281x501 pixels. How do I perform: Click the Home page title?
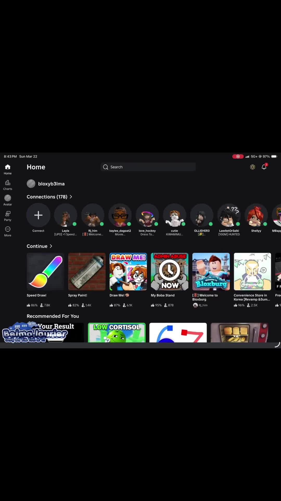click(x=36, y=167)
